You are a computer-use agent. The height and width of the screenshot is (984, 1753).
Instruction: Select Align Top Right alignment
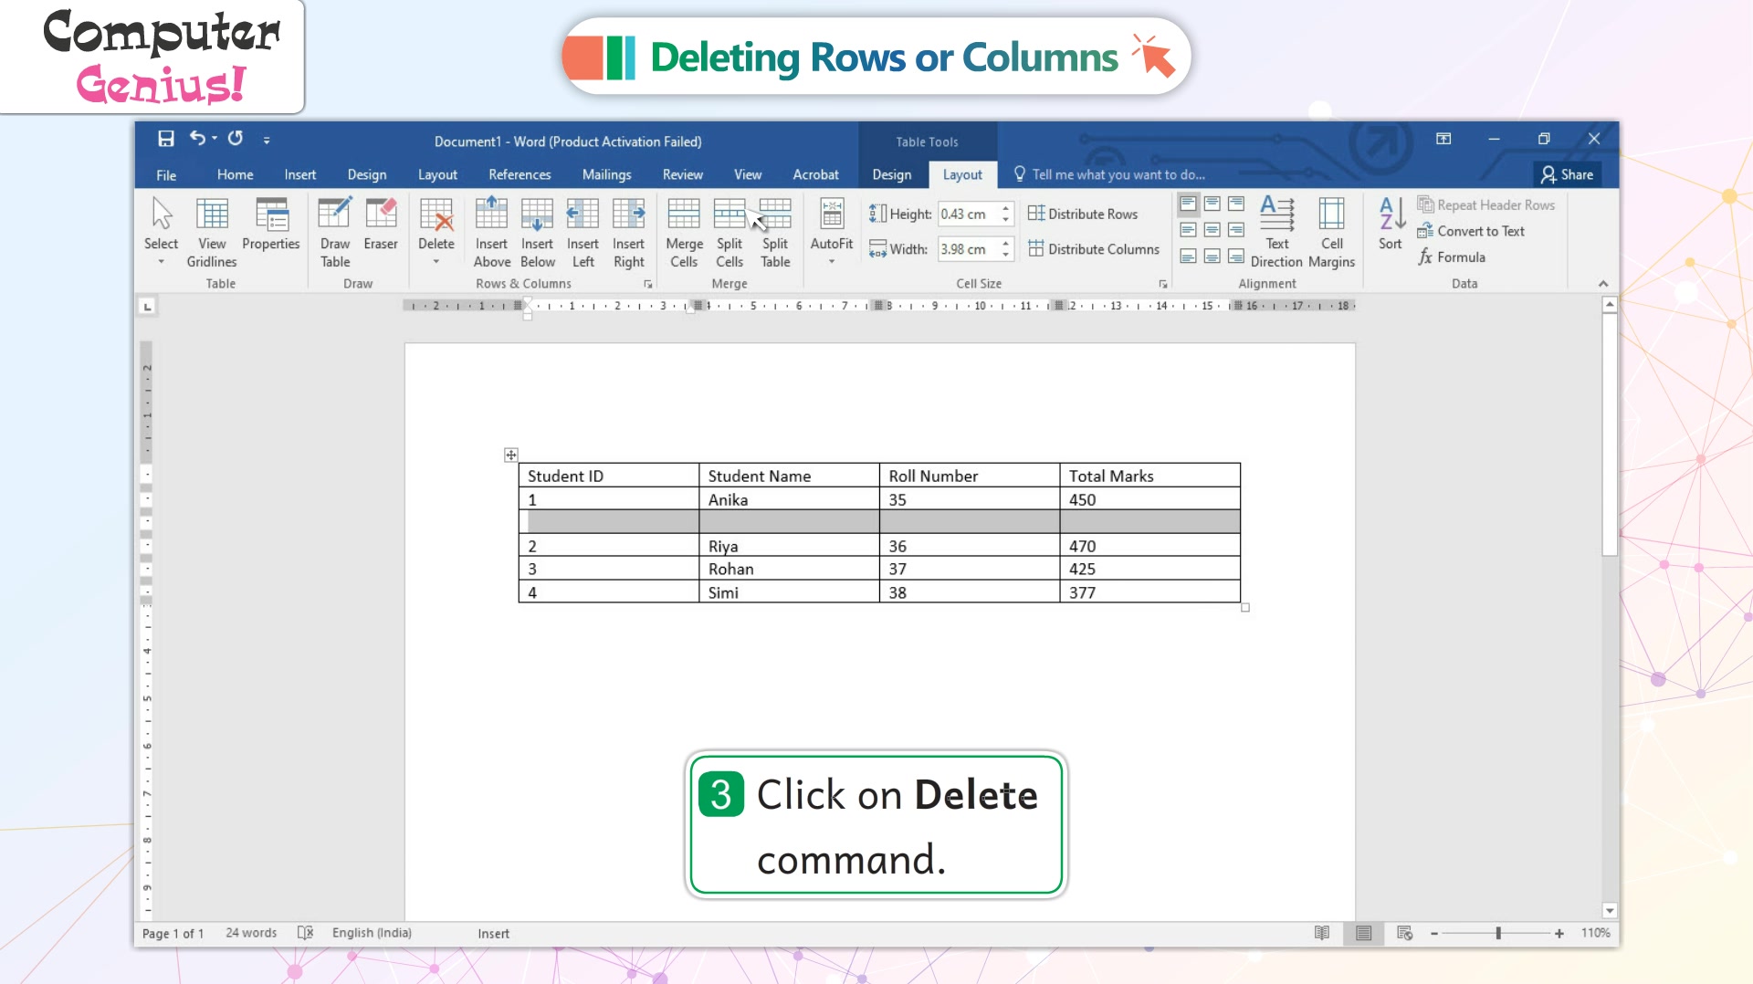[x=1235, y=204]
